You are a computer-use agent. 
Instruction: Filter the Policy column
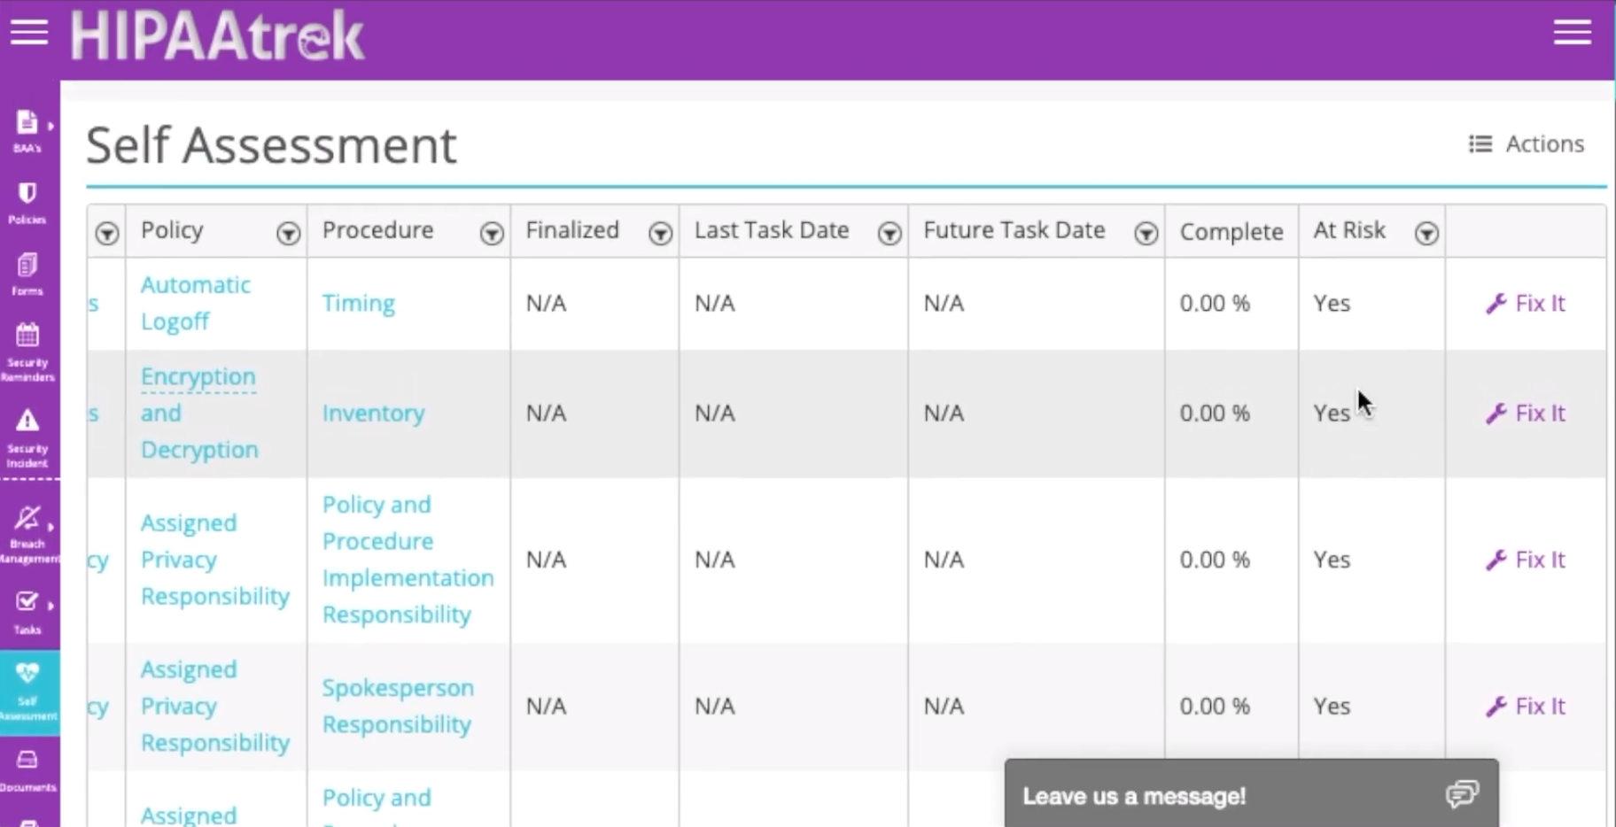288,233
